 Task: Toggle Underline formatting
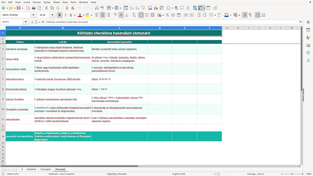click(71, 15)
